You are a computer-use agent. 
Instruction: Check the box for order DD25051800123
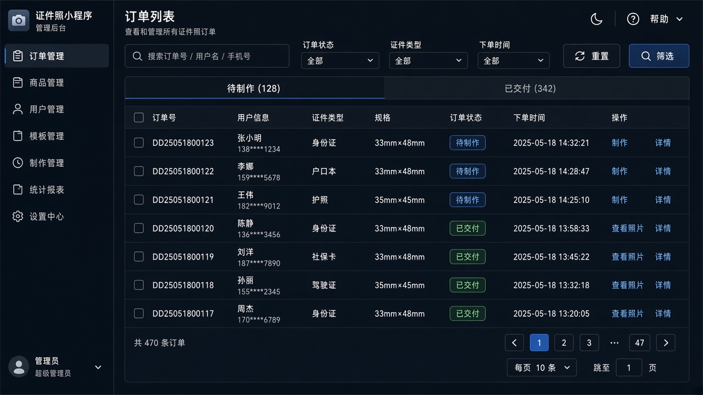139,143
